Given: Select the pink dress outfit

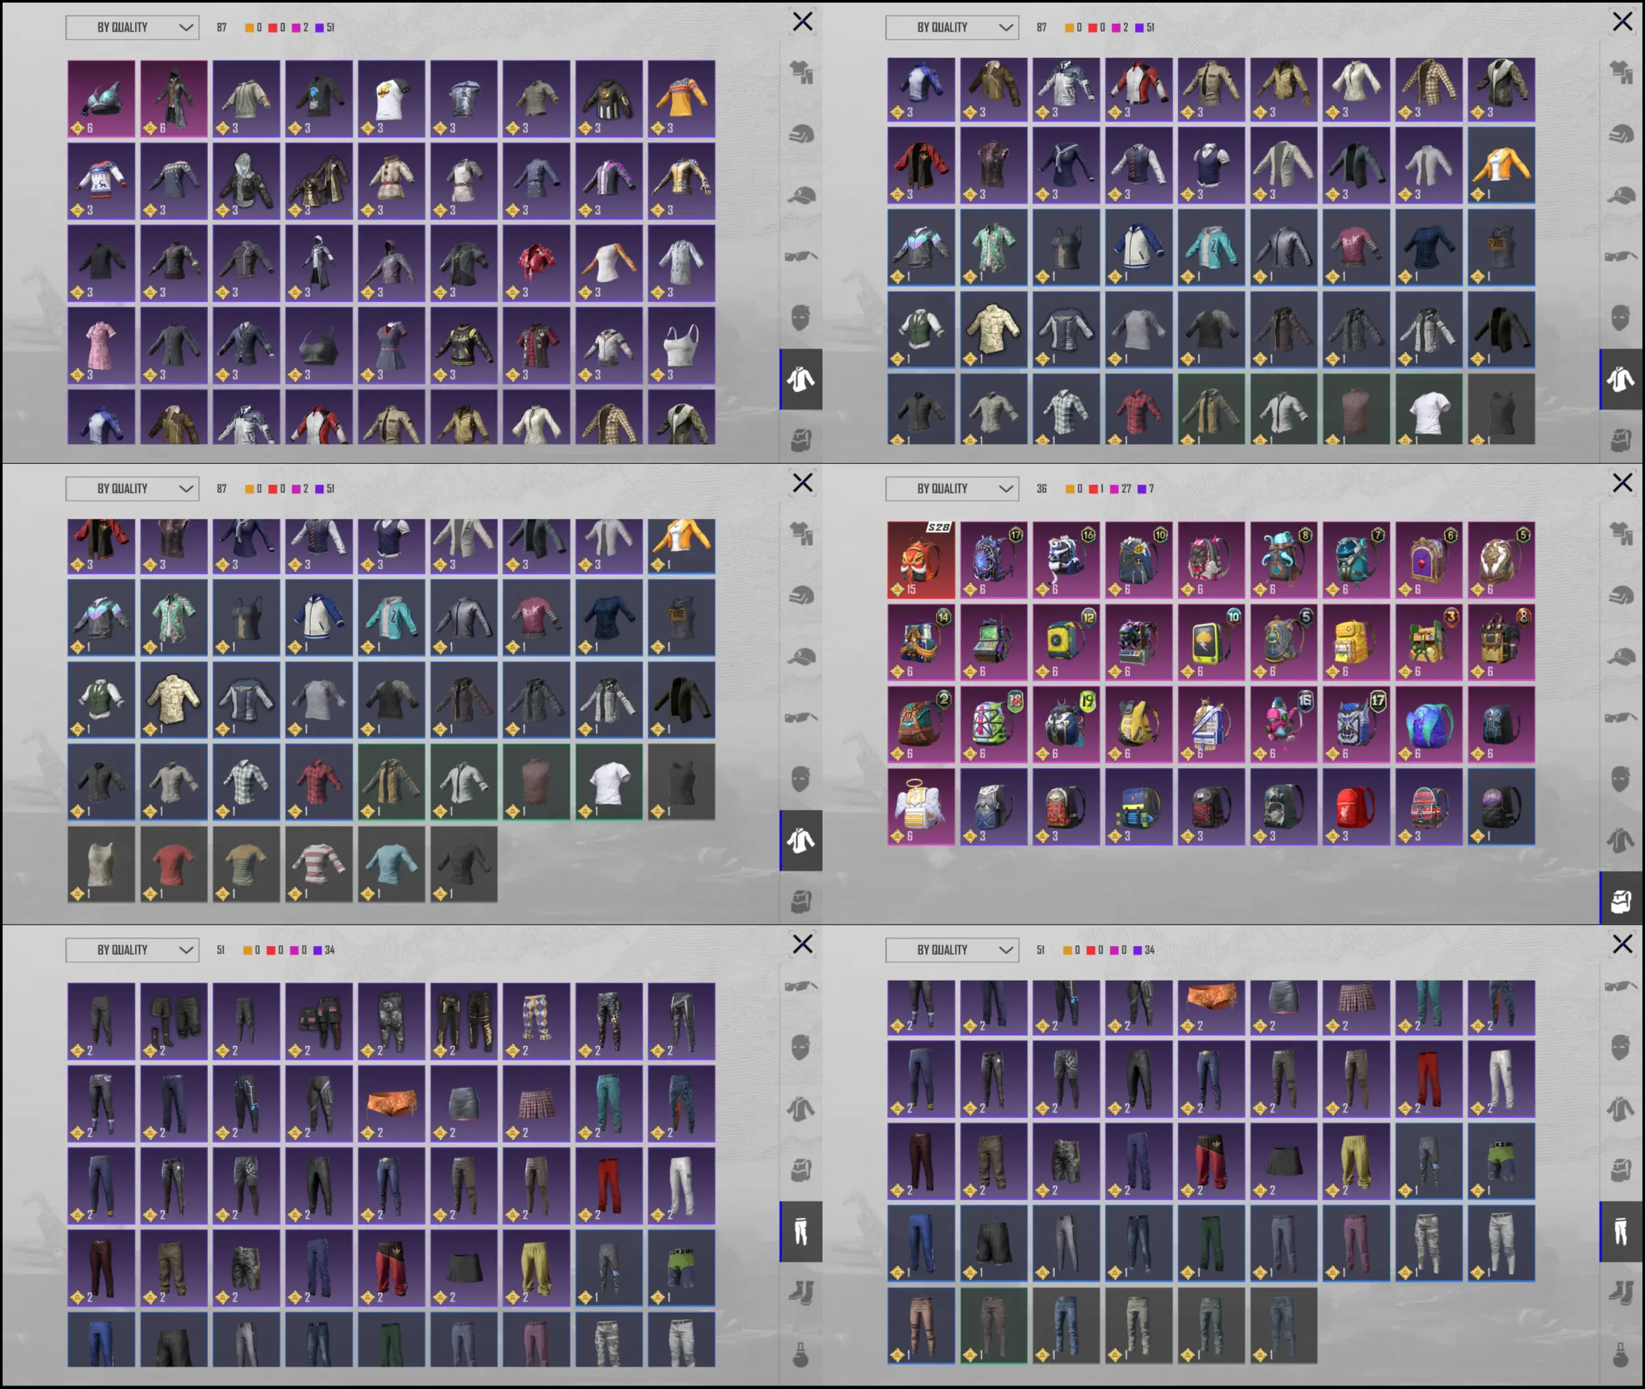Looking at the screenshot, I should pos(101,345).
